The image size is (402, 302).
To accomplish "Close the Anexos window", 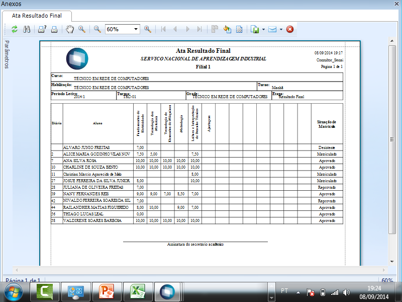I will point(396,4).
